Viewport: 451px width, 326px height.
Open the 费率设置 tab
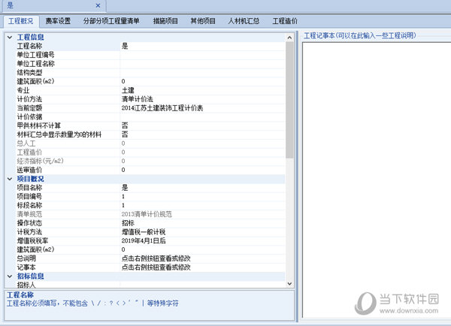(58, 21)
